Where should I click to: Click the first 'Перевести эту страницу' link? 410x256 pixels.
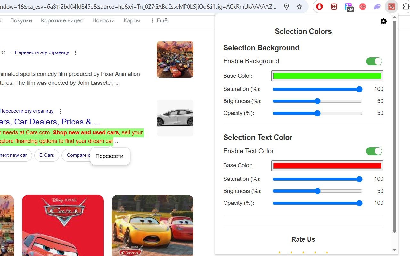click(x=42, y=52)
